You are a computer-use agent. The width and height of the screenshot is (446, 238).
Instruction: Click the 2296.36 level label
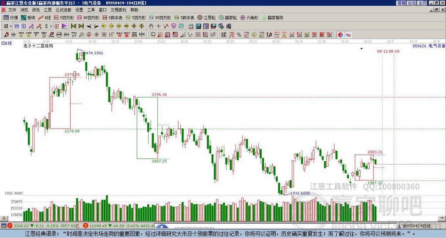coord(159,95)
